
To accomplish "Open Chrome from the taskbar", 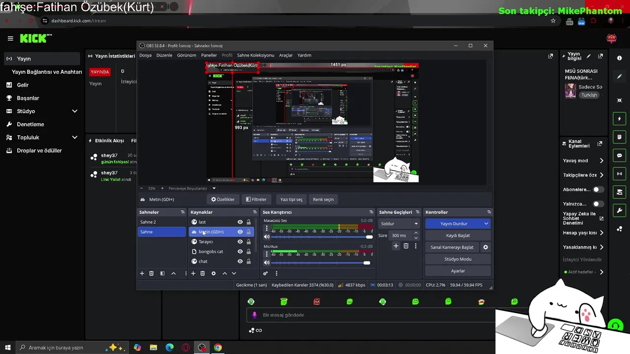I will pyautogui.click(x=218, y=348).
